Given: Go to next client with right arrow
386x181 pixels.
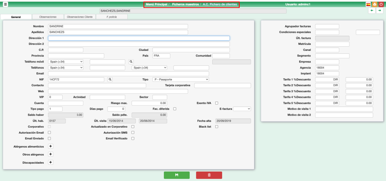Looking at the screenshot, I should click(380, 11).
